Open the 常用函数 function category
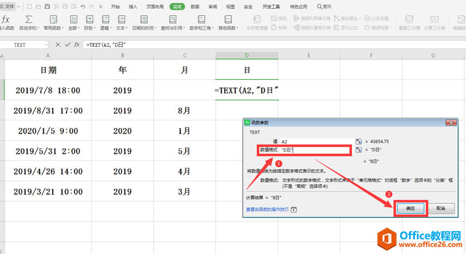Viewport: 466px width, 254px height. tap(53, 20)
